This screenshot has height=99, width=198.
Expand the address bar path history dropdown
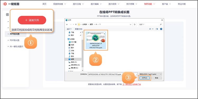131,24
